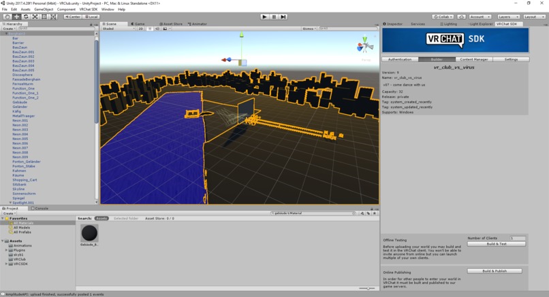
Task: Open the Layout dropdown
Action: (x=534, y=17)
